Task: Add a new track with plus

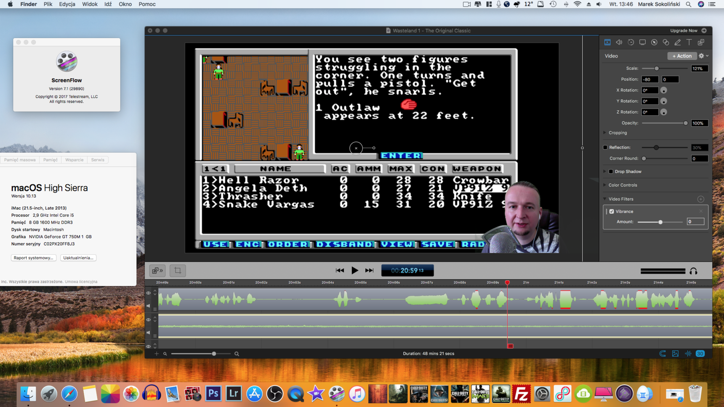Action: coord(157,354)
